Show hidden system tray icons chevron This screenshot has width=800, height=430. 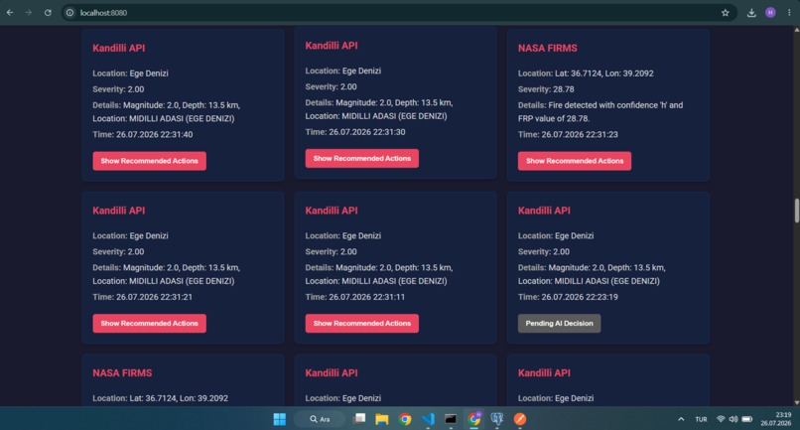tap(681, 419)
